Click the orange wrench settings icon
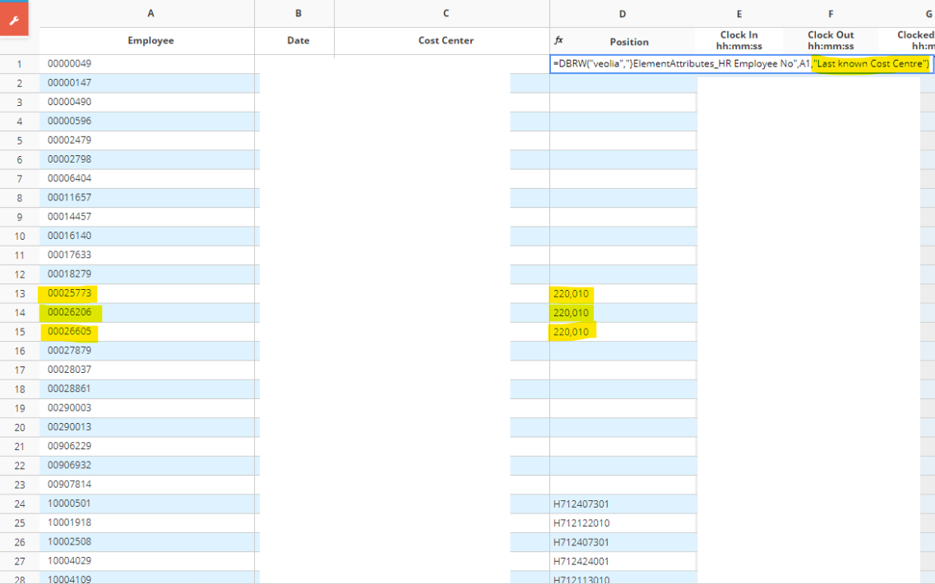The height and width of the screenshot is (584, 935). coord(14,21)
